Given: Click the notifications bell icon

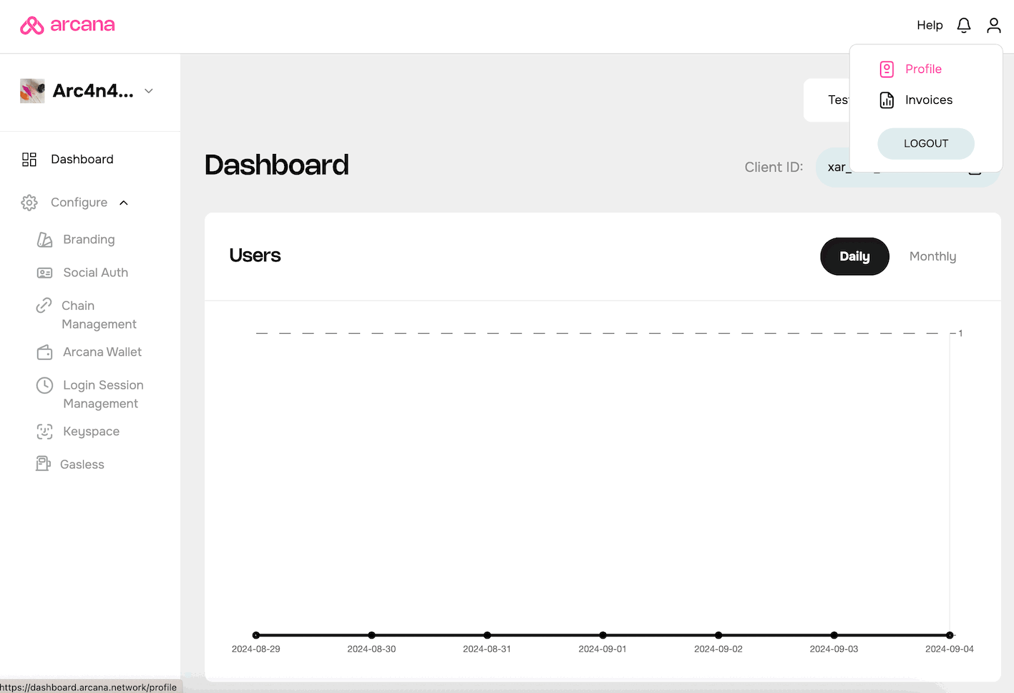Looking at the screenshot, I should [x=964, y=25].
